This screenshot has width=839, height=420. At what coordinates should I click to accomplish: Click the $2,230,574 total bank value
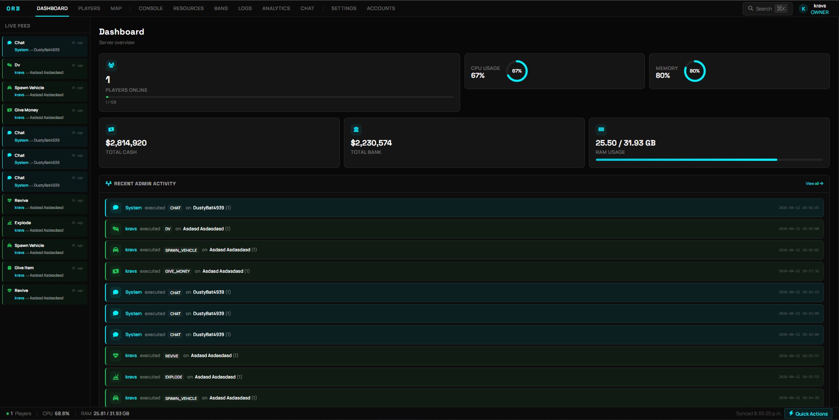pyautogui.click(x=371, y=143)
